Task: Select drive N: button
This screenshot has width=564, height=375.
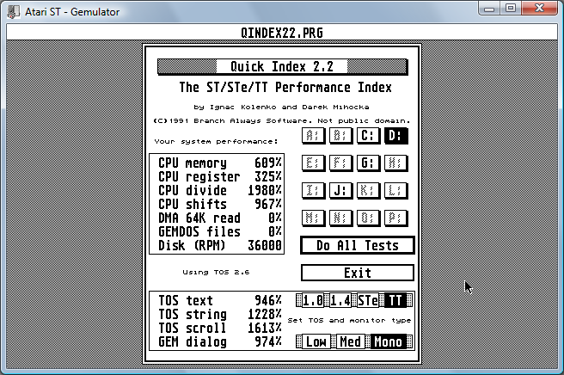Action: click(x=340, y=218)
